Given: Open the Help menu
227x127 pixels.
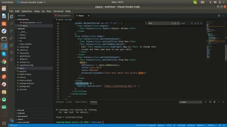Looking at the screenshot, I should [x=68, y=11].
